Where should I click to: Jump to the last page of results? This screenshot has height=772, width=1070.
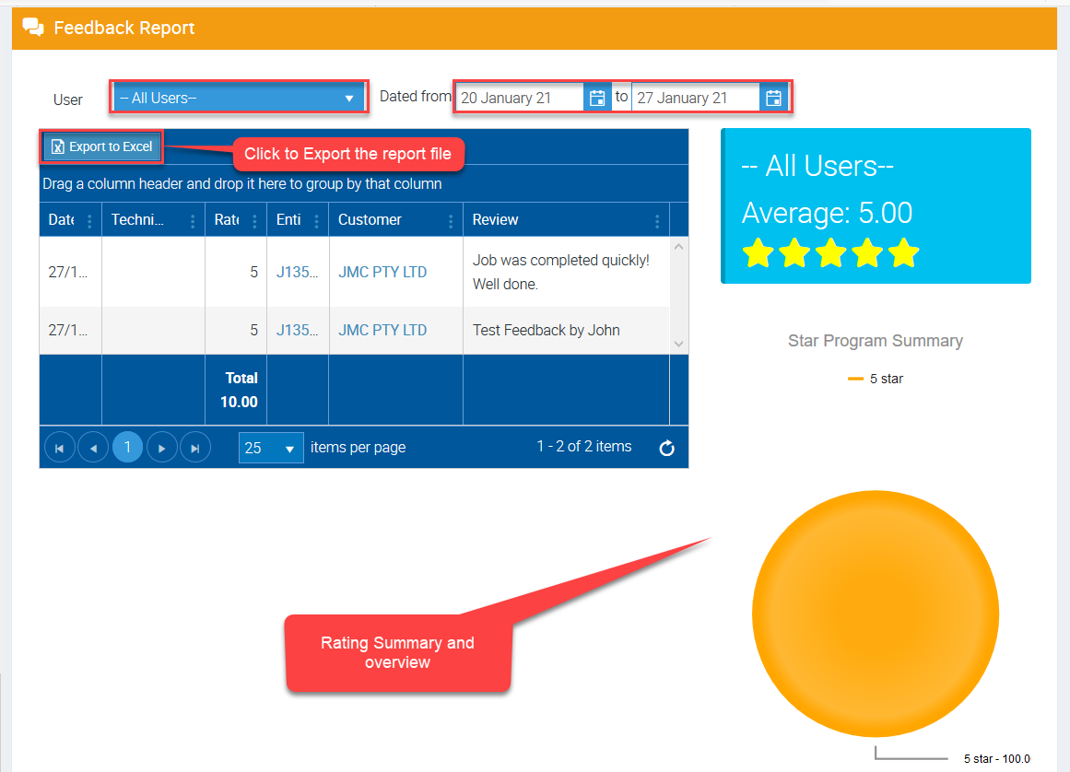[x=195, y=448]
